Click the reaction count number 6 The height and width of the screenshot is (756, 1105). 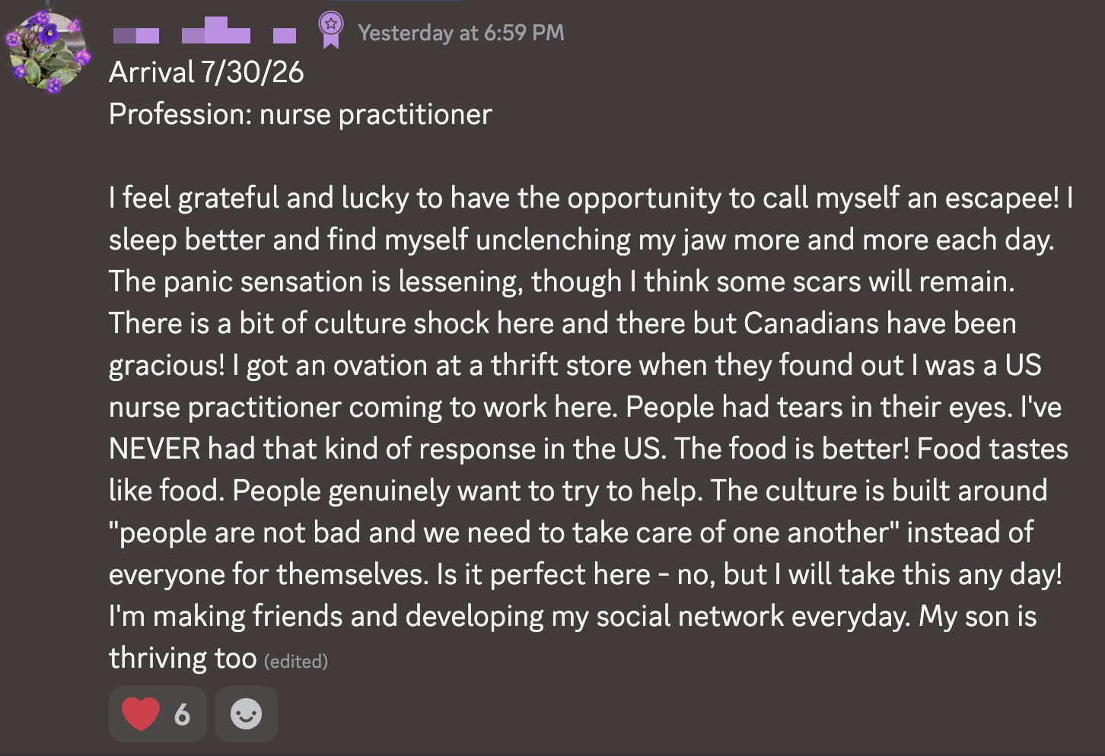coord(182,715)
